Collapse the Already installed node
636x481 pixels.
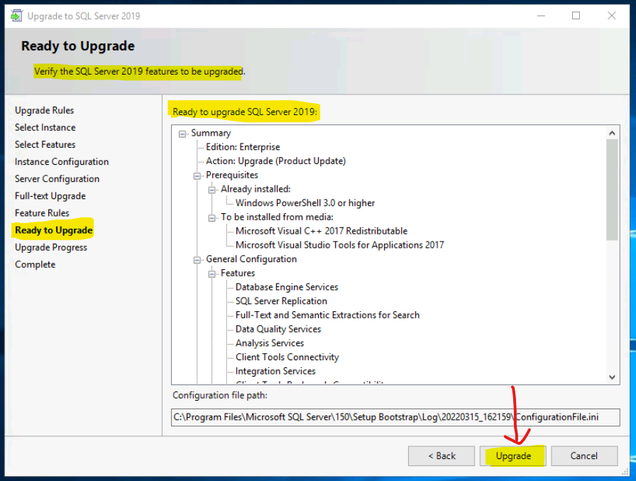pyautogui.click(x=212, y=190)
